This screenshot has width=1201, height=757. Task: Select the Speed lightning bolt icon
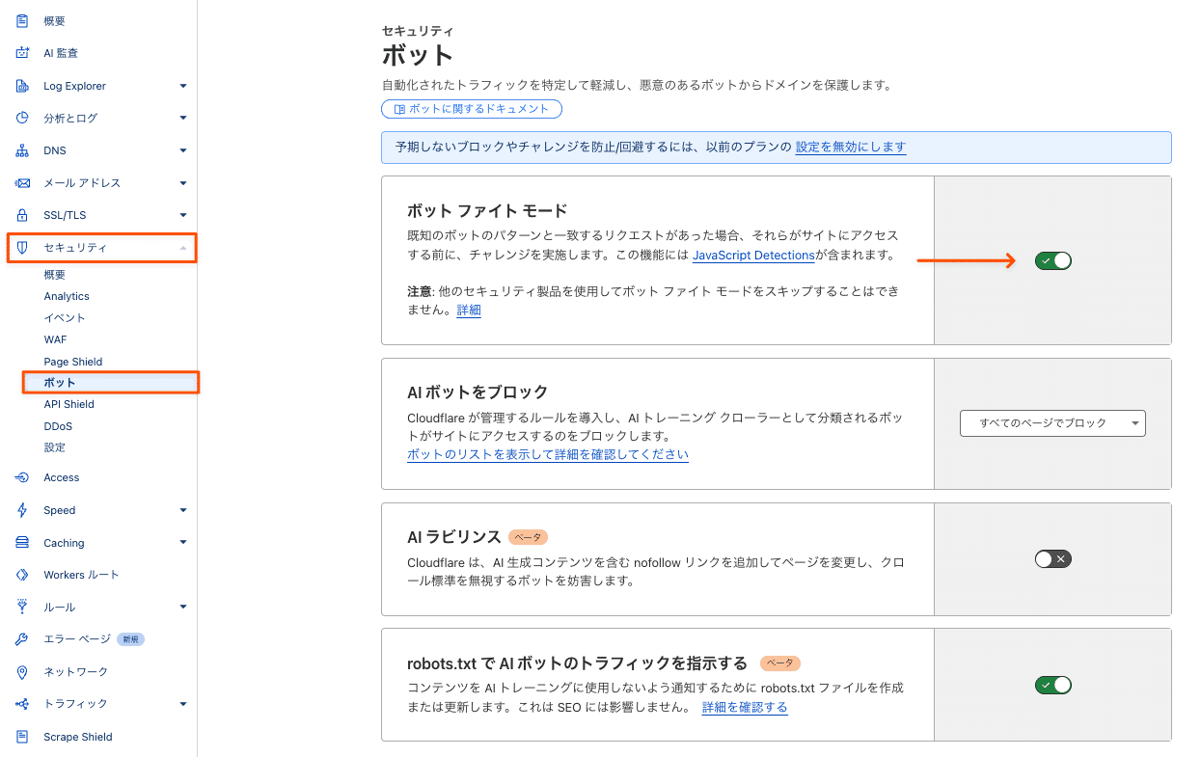pyautogui.click(x=21, y=510)
